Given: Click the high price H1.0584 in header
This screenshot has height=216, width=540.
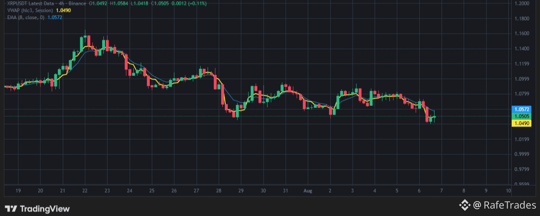Looking at the screenshot, I should click(119, 3).
